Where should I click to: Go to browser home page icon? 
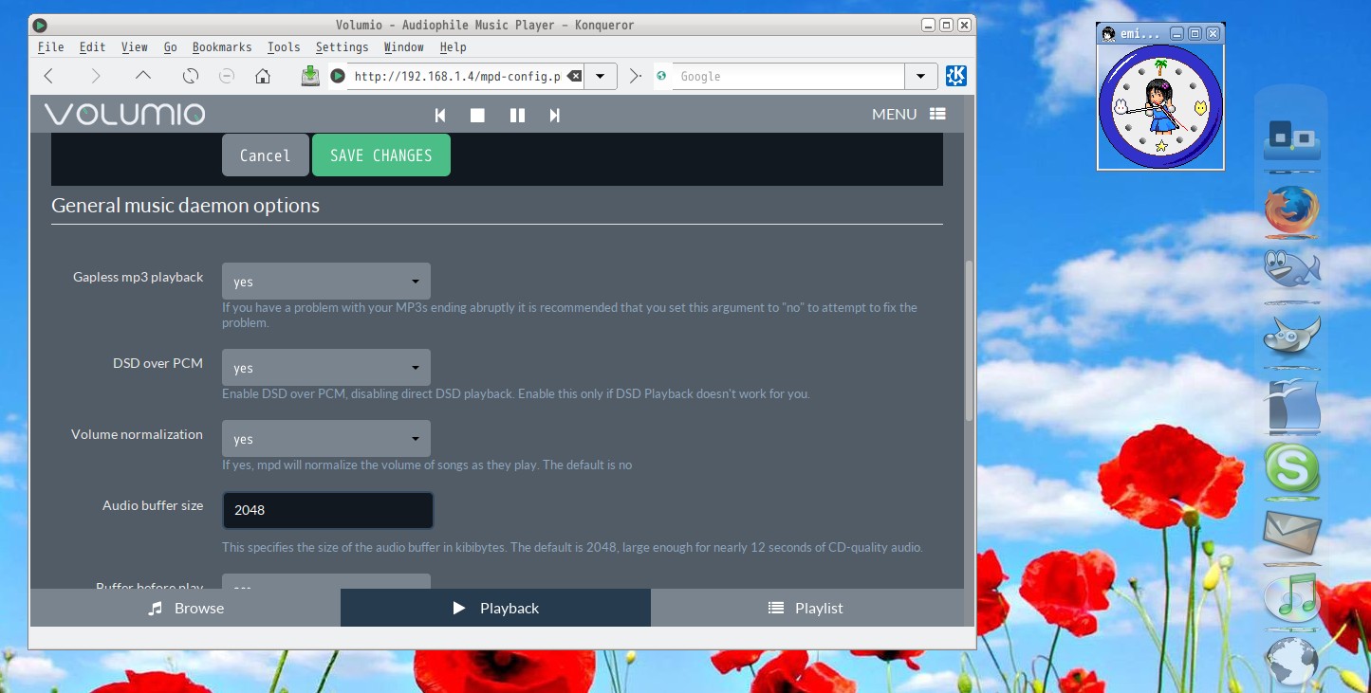[263, 76]
